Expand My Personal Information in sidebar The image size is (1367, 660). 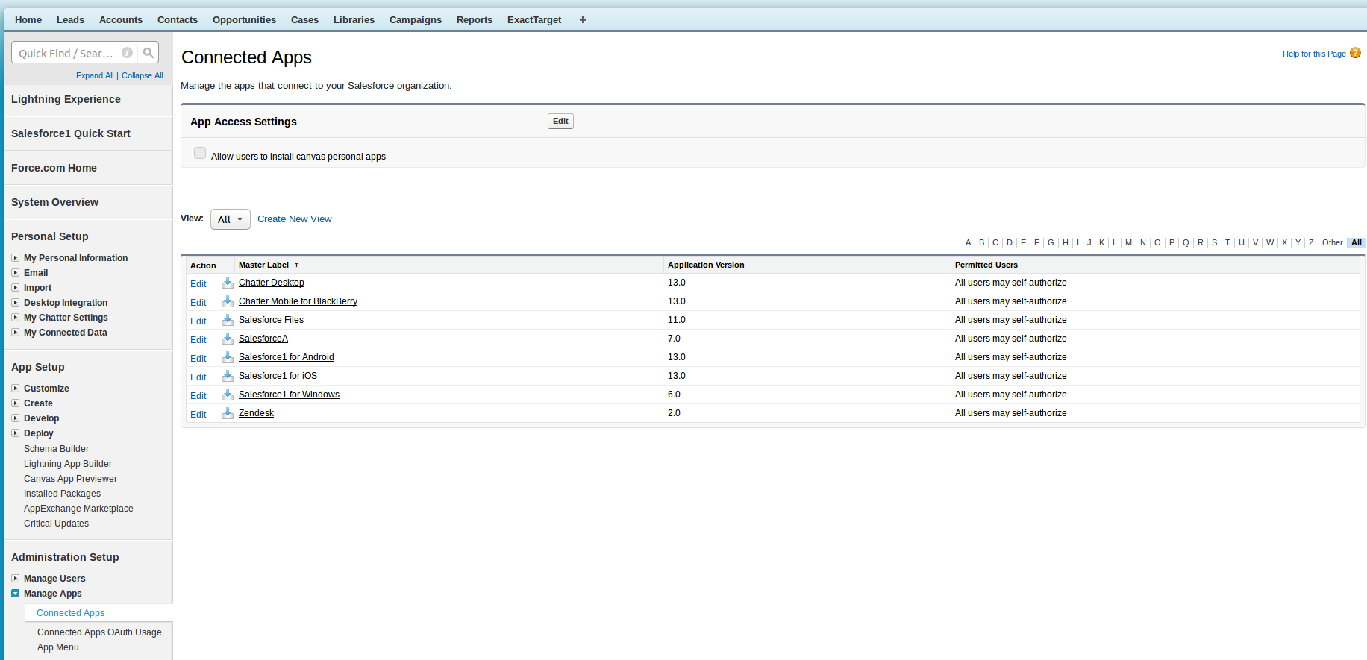click(x=15, y=258)
